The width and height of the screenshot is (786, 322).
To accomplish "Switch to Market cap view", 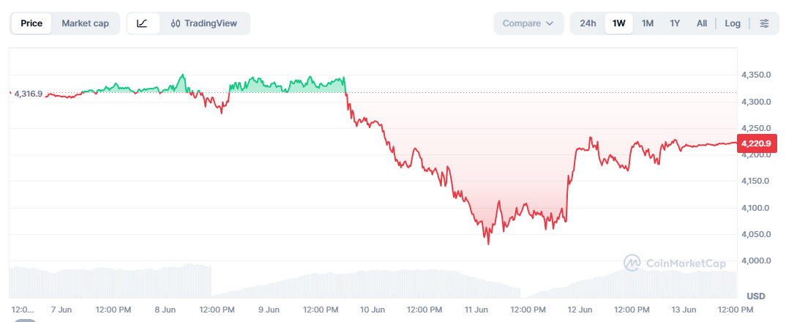I will [85, 23].
